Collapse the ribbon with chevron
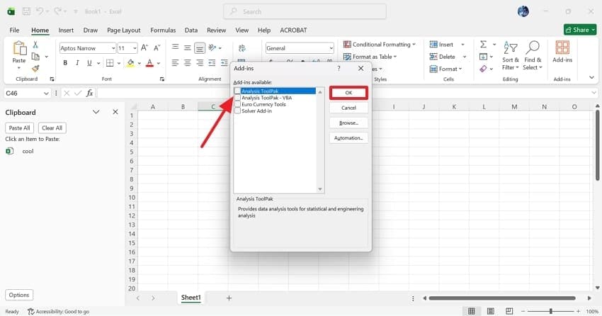 click(x=591, y=77)
